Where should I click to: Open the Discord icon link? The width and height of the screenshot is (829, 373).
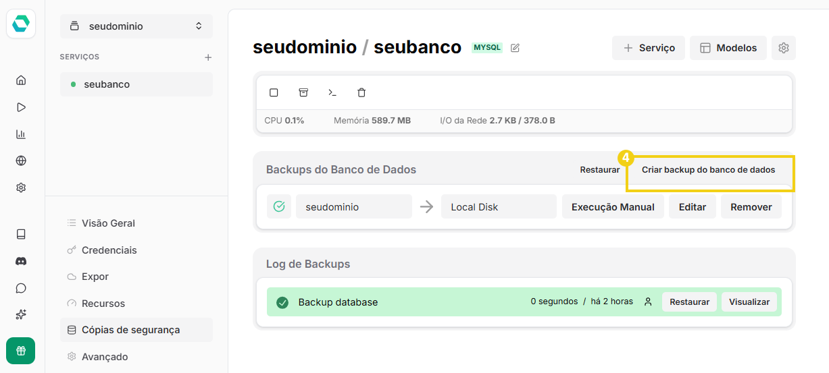[x=21, y=261]
